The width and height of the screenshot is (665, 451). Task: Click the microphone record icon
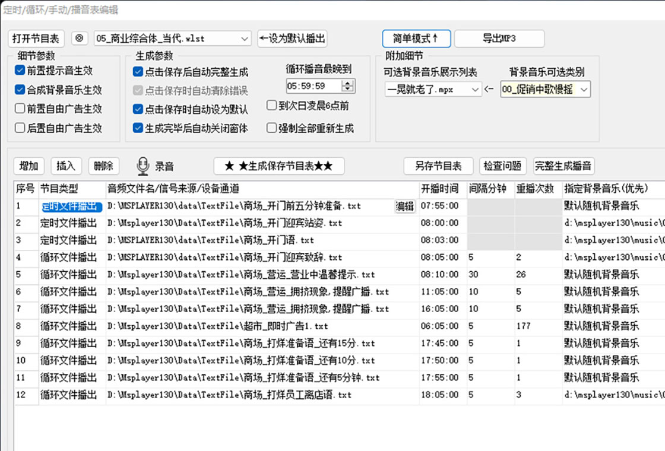[143, 166]
